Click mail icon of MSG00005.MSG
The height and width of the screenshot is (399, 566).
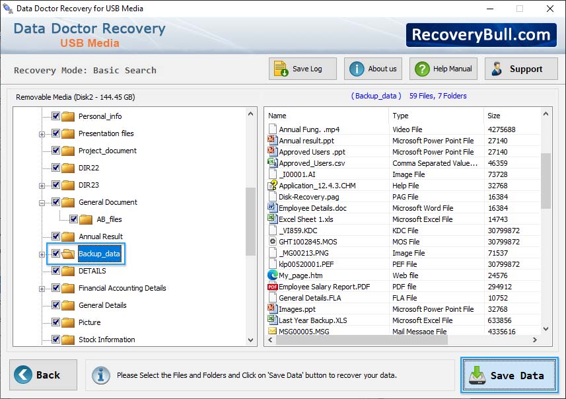272,331
